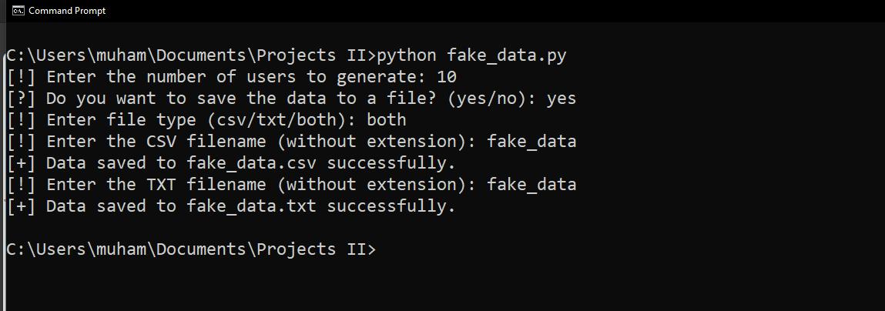The image size is (885, 311).
Task: Click the "both" file type answer
Action: click(386, 120)
